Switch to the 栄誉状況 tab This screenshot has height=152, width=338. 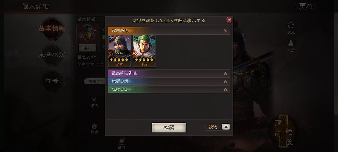(52, 55)
